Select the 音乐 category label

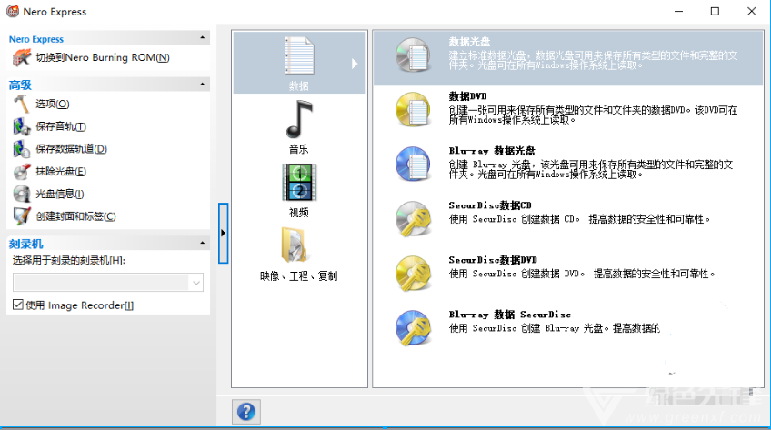click(x=298, y=149)
